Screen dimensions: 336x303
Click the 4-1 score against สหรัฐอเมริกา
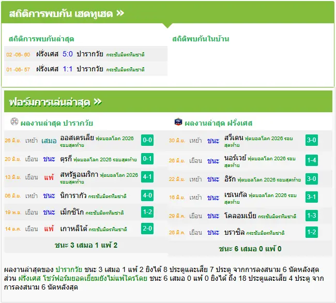click(147, 177)
